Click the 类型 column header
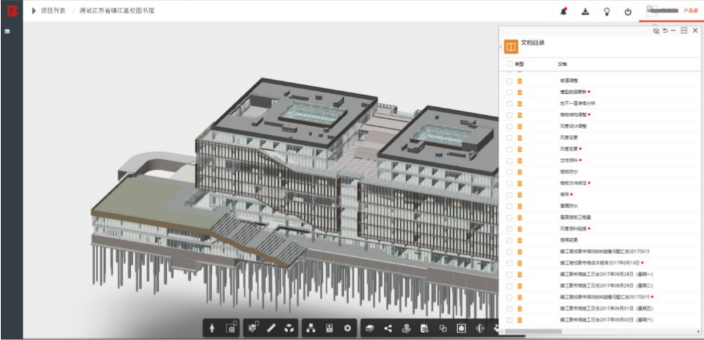 [x=519, y=64]
